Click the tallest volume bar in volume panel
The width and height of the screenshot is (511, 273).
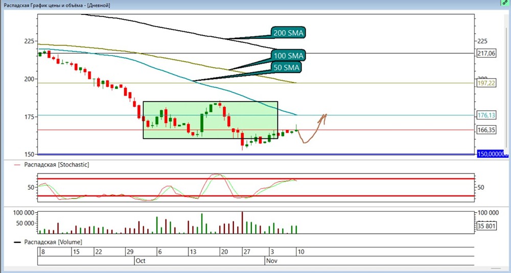[242, 222]
